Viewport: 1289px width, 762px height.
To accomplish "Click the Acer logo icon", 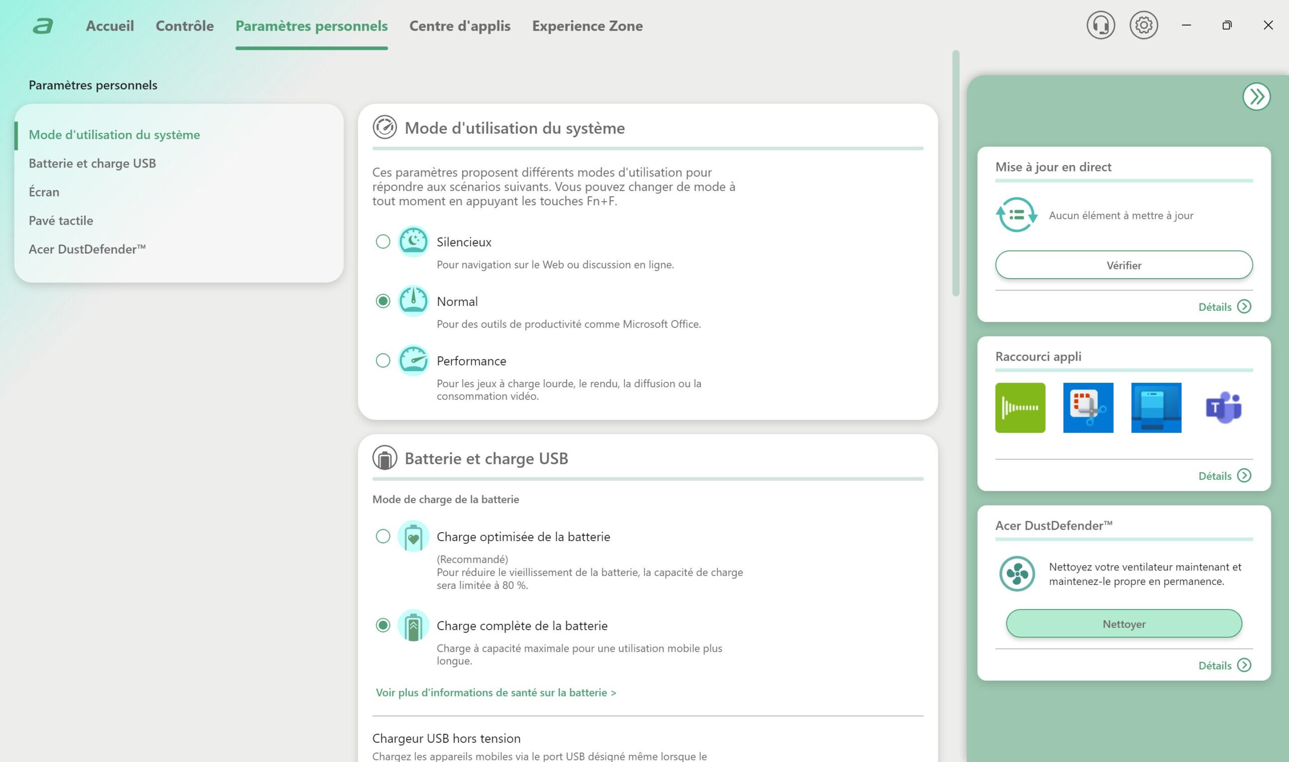I will tap(43, 26).
